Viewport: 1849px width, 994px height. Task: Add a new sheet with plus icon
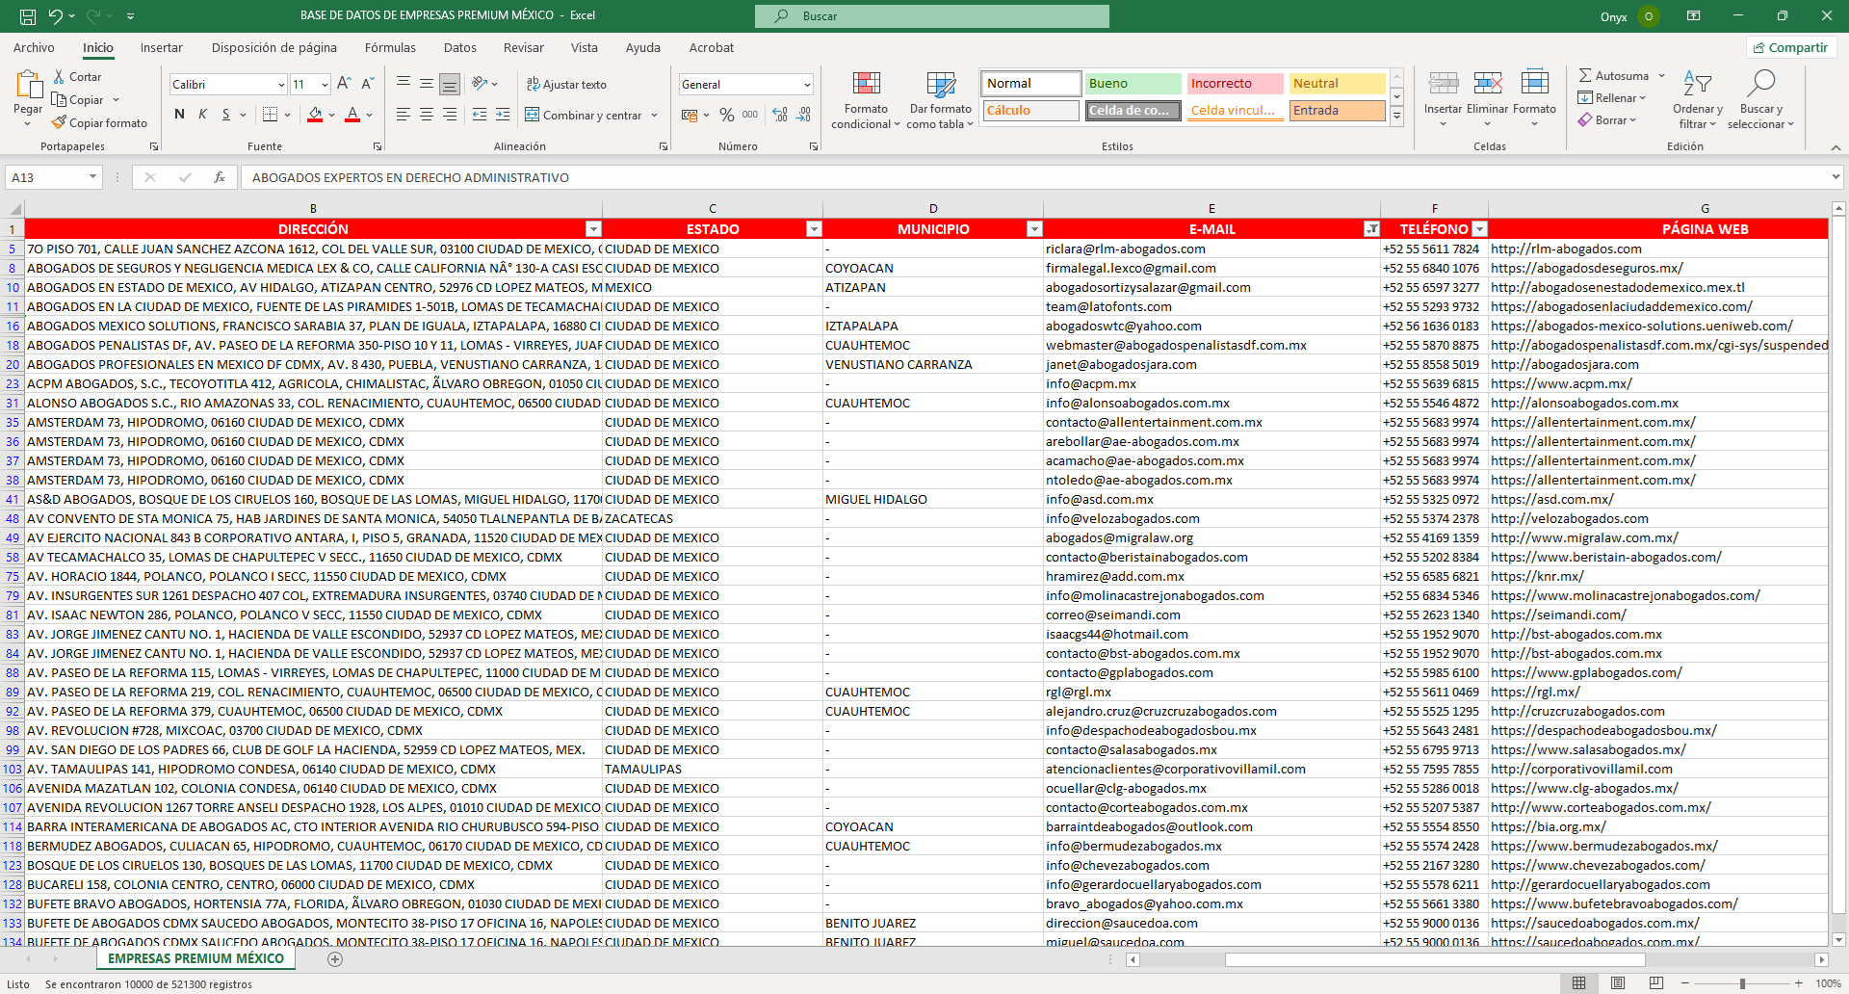click(335, 959)
